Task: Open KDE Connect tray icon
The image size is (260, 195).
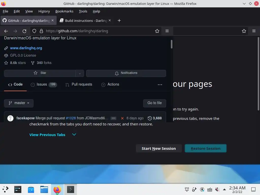Action: pos(194,189)
